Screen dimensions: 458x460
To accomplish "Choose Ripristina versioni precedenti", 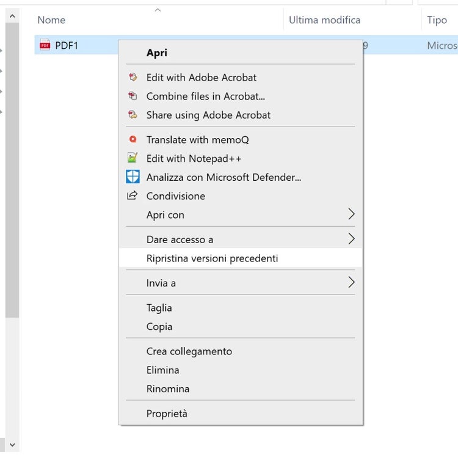I will (x=212, y=258).
